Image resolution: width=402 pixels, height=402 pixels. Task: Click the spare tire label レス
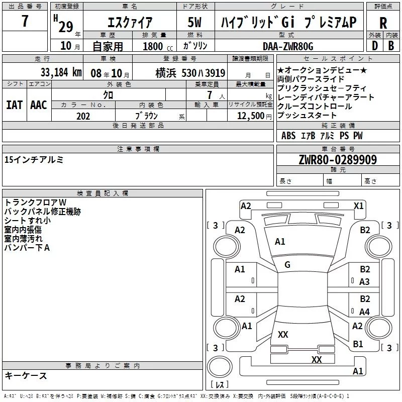click(220, 384)
